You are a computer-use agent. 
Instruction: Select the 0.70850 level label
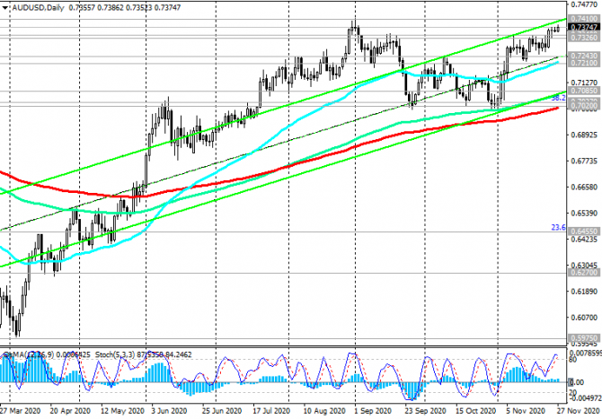coord(584,91)
